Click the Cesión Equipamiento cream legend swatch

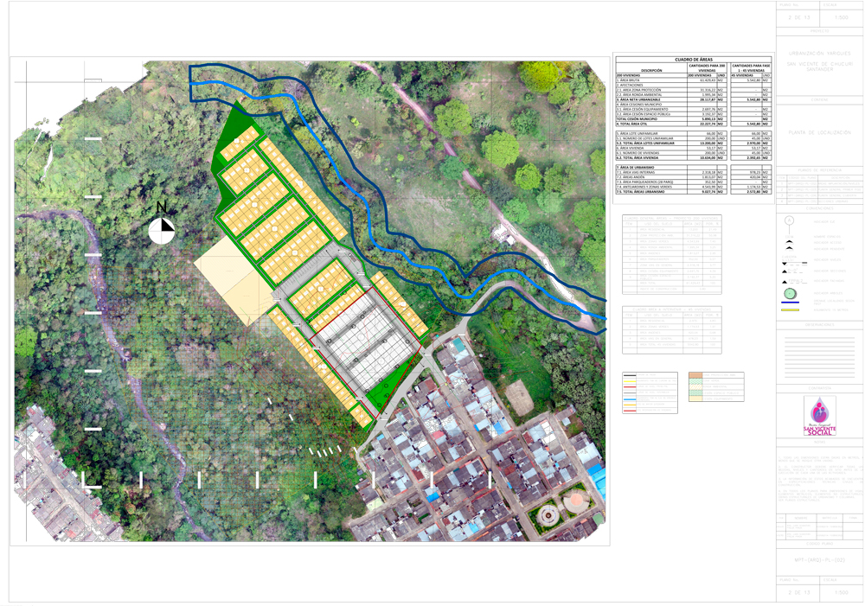coord(695,397)
